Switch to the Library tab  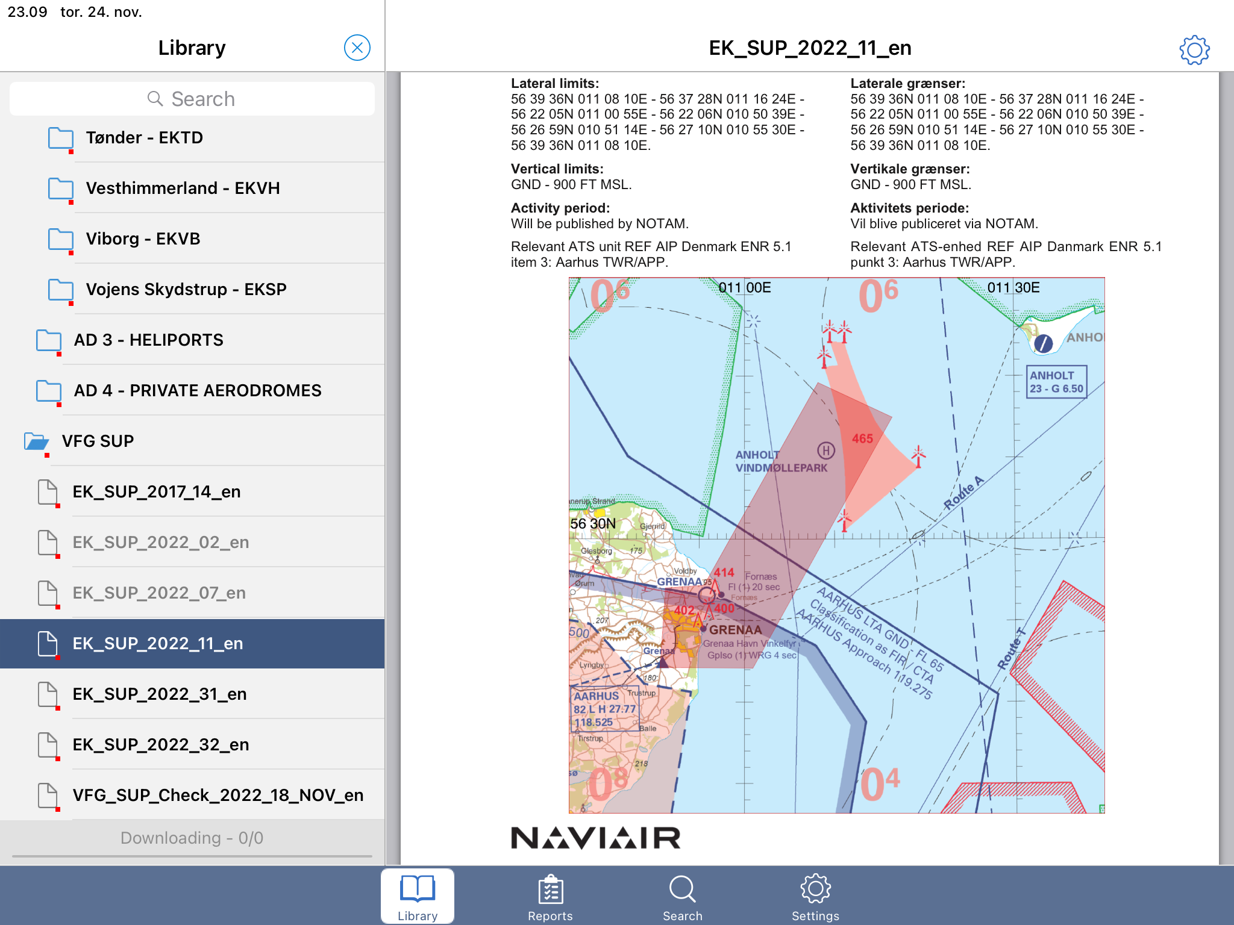coord(418,897)
